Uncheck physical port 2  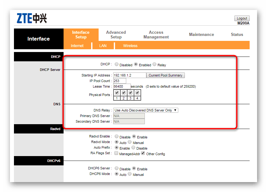click(x=123, y=92)
